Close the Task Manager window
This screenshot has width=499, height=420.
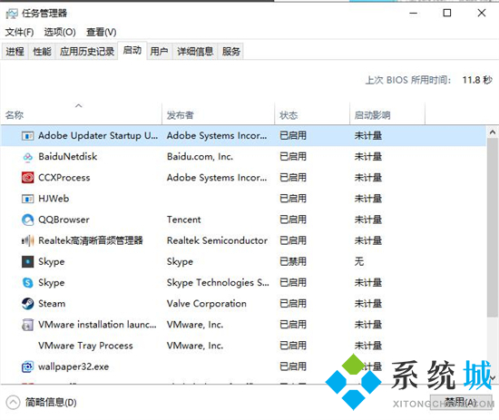(x=482, y=14)
